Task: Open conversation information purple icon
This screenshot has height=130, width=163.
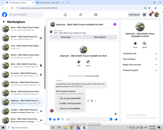Action: tap(115, 24)
